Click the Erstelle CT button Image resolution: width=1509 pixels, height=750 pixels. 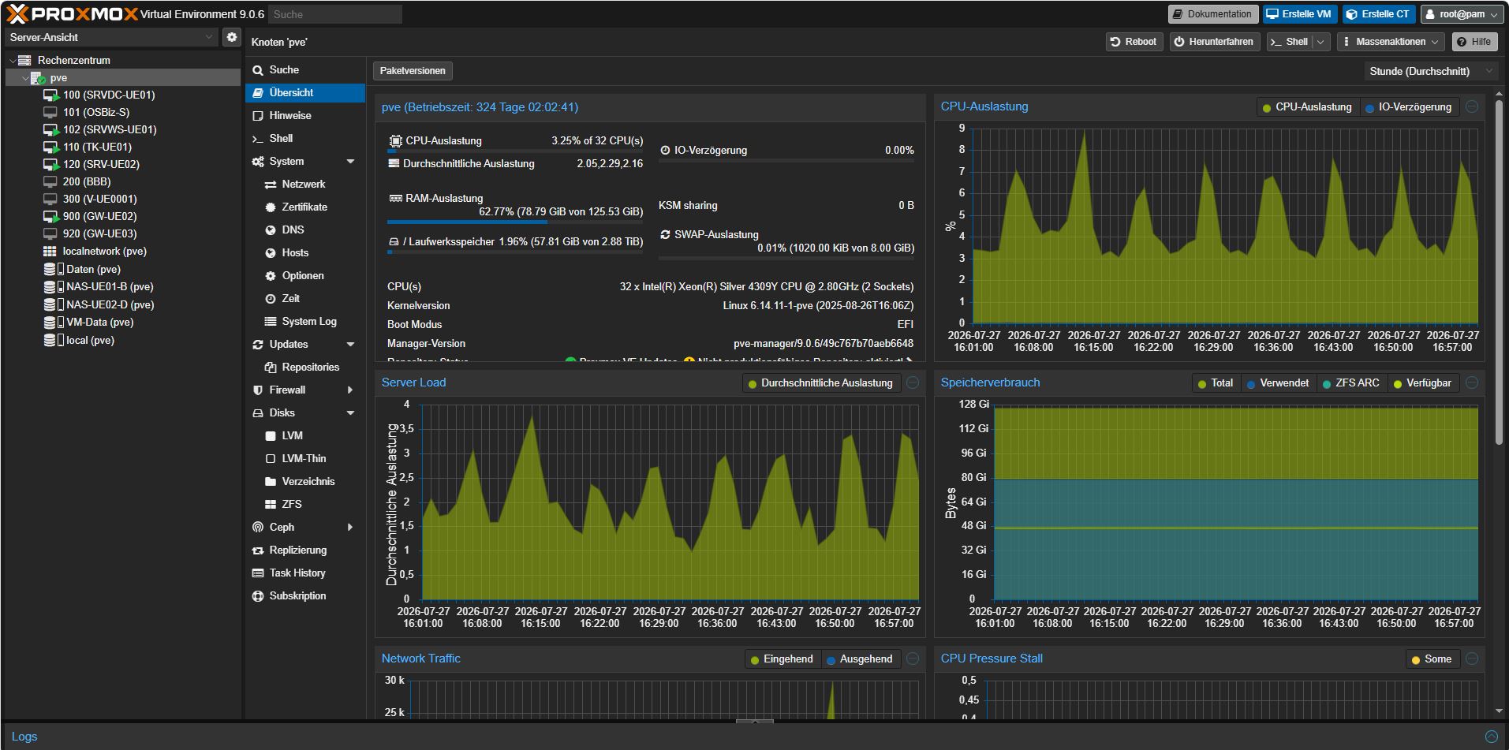pos(1377,14)
